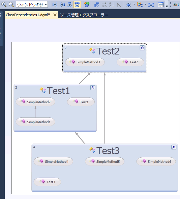The width and height of the screenshot is (180, 199).
Task: Select top-to-bottom tree layout icon
Action: pos(70,5)
